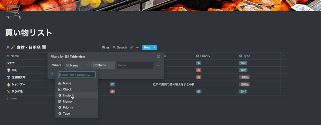Open the Priority column header menu
The height and width of the screenshot is (125, 321).
[x=203, y=56]
